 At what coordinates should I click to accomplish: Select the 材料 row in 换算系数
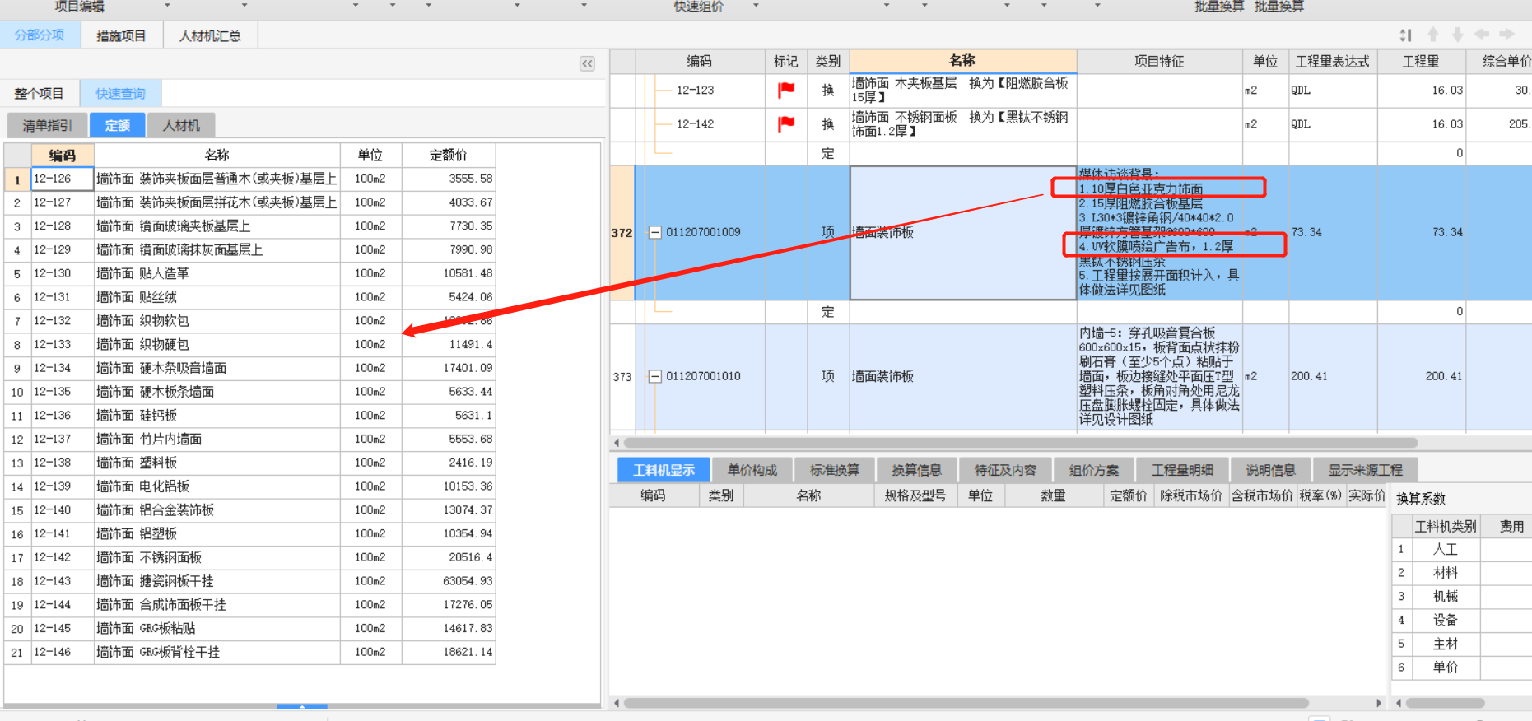tap(1461, 573)
